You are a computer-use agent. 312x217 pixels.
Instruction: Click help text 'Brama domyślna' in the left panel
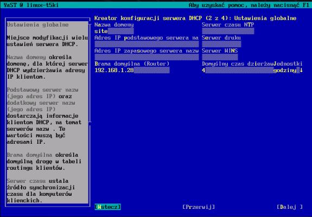[29, 155]
